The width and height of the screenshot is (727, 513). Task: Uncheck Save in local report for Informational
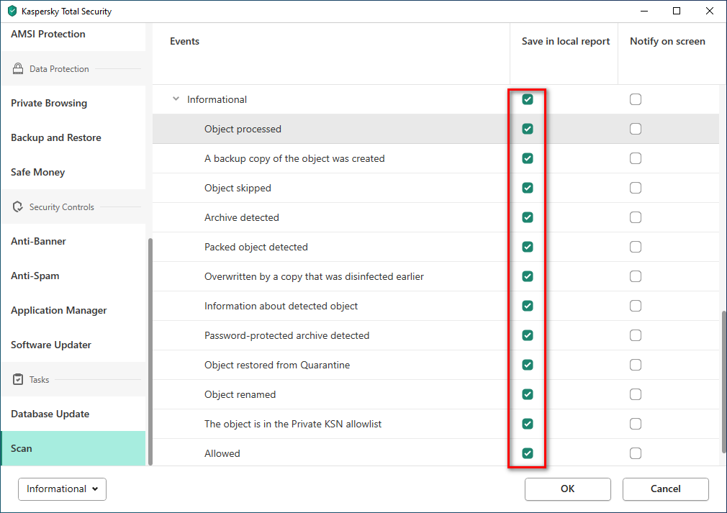[x=527, y=99]
